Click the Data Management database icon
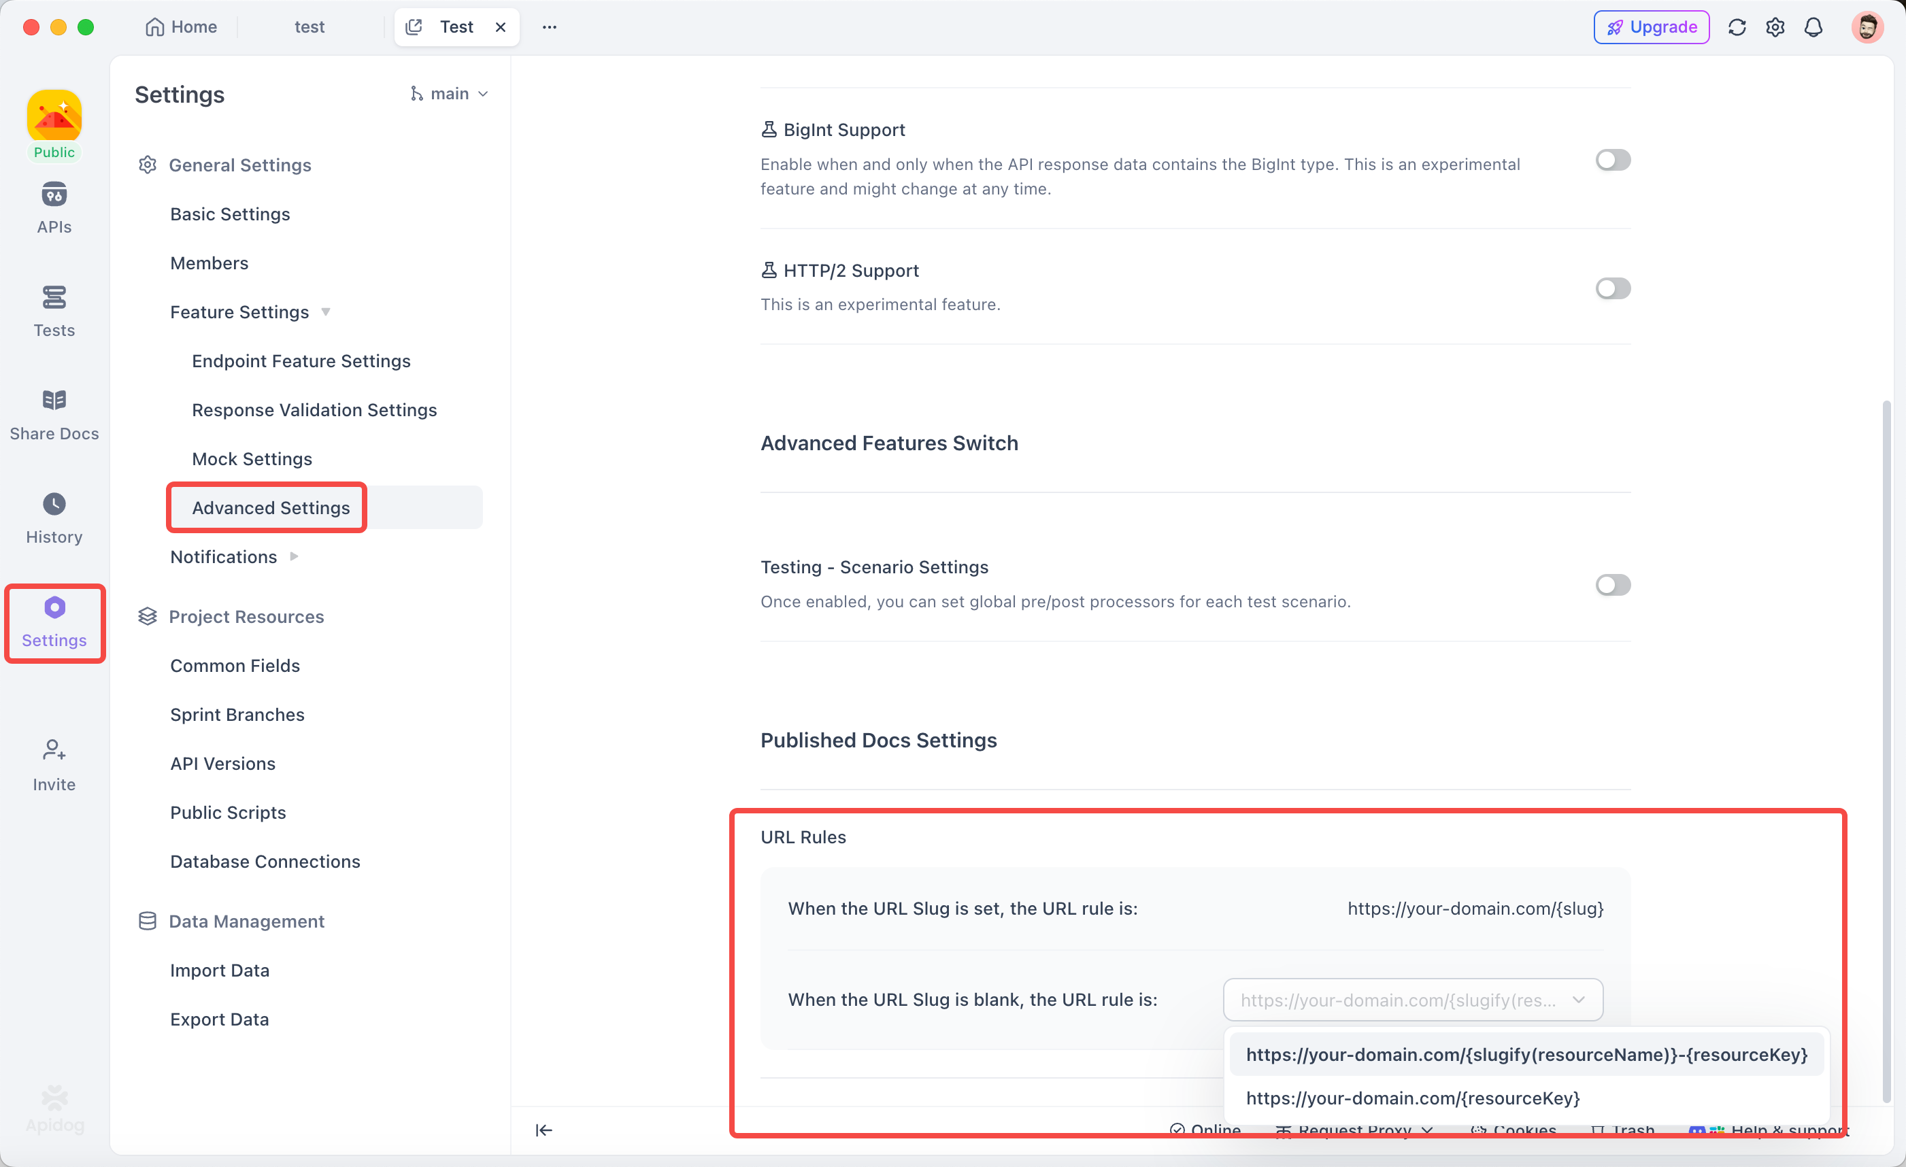Viewport: 1906px width, 1167px height. click(x=147, y=921)
